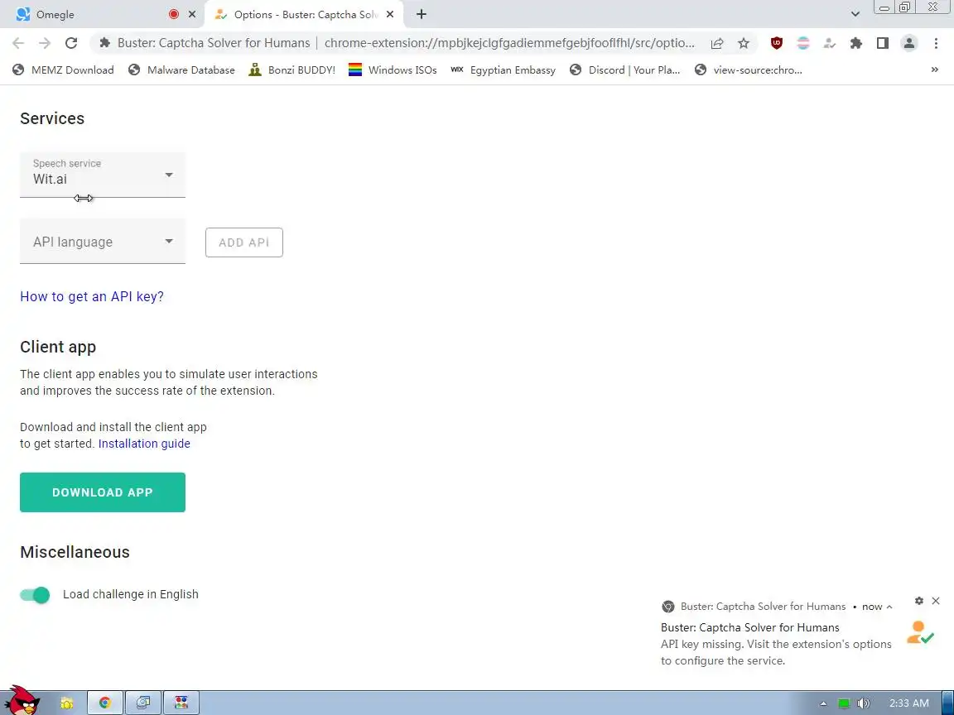
Task: Open the volume speaker tray icon
Action: tap(864, 704)
